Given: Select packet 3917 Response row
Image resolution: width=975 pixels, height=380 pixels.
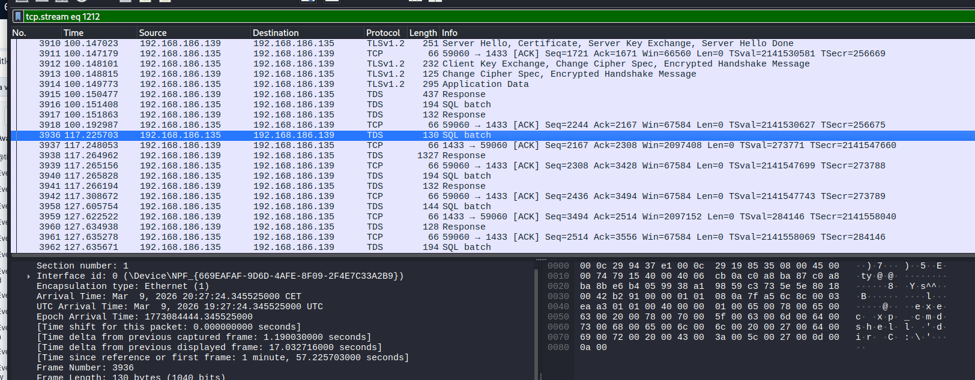Looking at the screenshot, I should tap(493, 115).
